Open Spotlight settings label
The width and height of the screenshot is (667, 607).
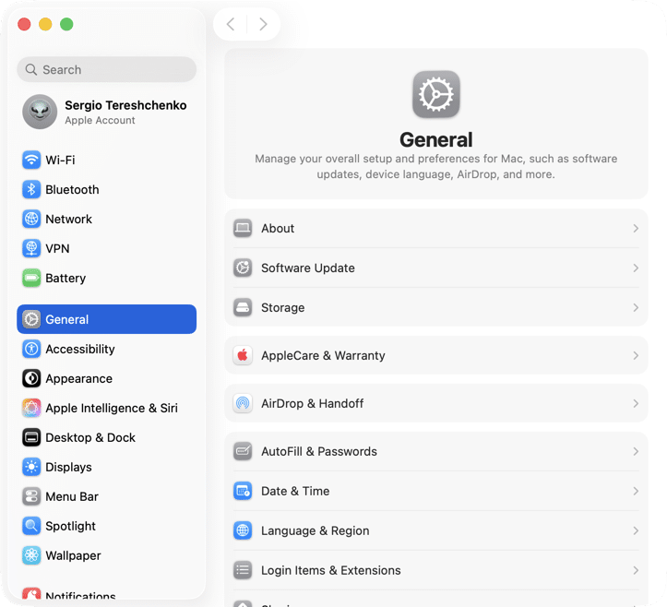(70, 526)
